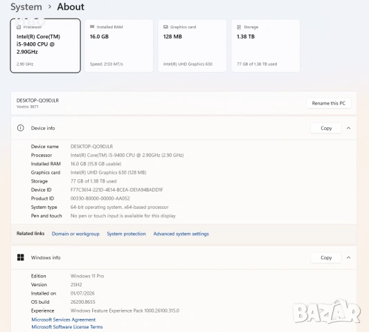Click the Windows logo icon beside Windows info
Image resolution: width=369 pixels, height=332 pixels.
coord(21,257)
